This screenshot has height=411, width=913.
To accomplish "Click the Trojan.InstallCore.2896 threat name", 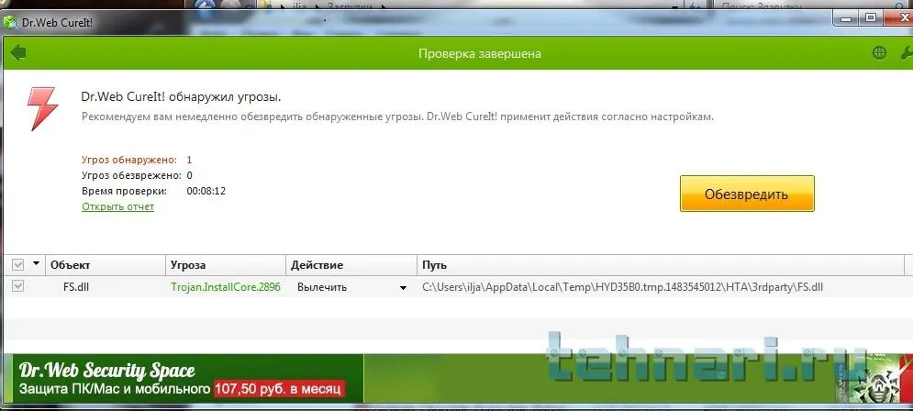I will click(x=226, y=287).
